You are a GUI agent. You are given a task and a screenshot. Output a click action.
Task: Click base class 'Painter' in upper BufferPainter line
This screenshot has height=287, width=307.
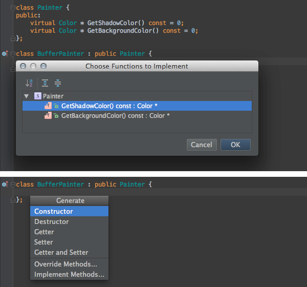coord(132,53)
